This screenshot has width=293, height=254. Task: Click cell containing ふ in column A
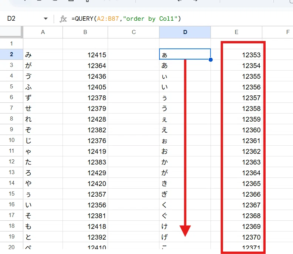(x=43, y=87)
